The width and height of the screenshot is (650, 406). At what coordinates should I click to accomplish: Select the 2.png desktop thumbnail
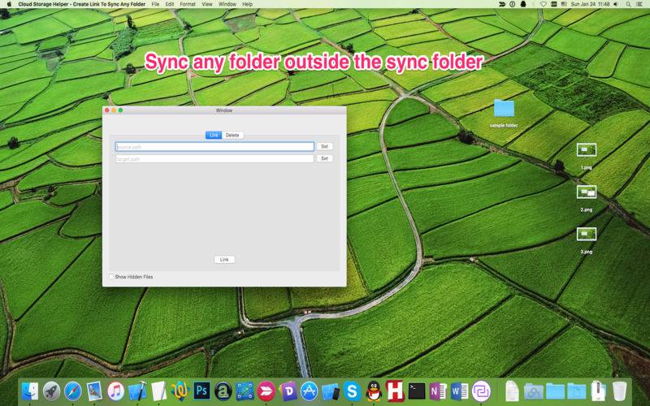587,197
